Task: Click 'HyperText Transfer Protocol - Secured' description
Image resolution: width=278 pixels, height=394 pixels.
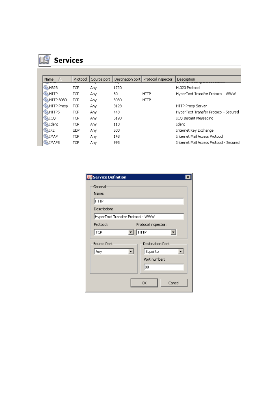Action: coord(207,112)
